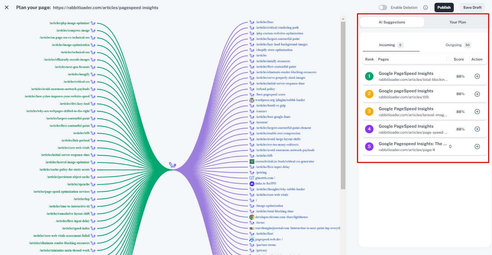Click the graph's vertical scrollbar
The width and height of the screenshot is (492, 255).
343,105
